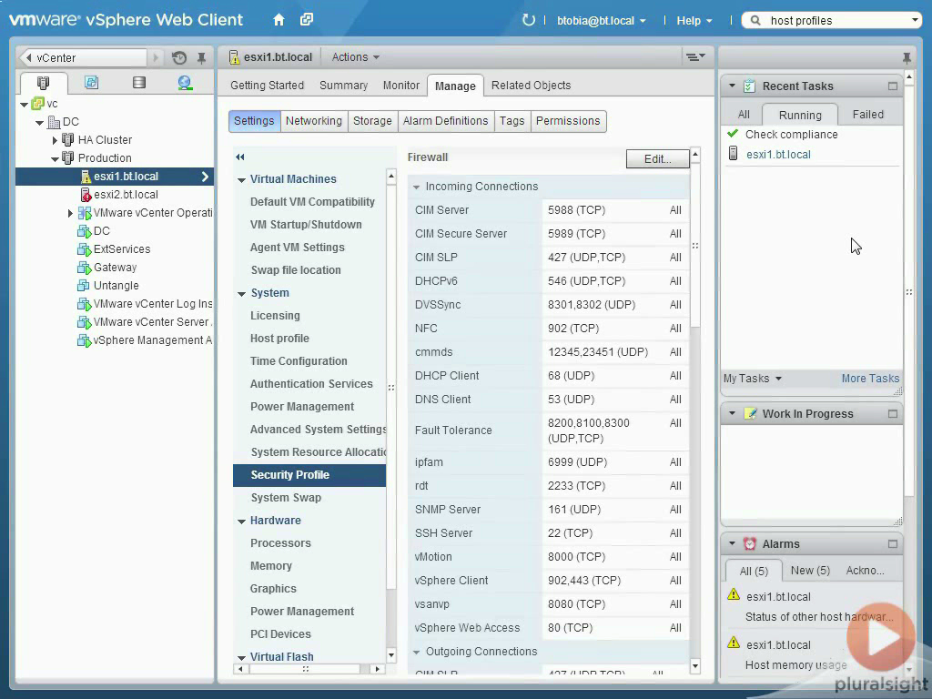This screenshot has height=699, width=932.
Task: Select the SSH Server firewall row
Action: pos(549,533)
